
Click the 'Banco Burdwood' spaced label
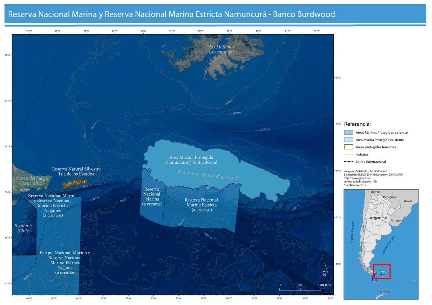208,175
